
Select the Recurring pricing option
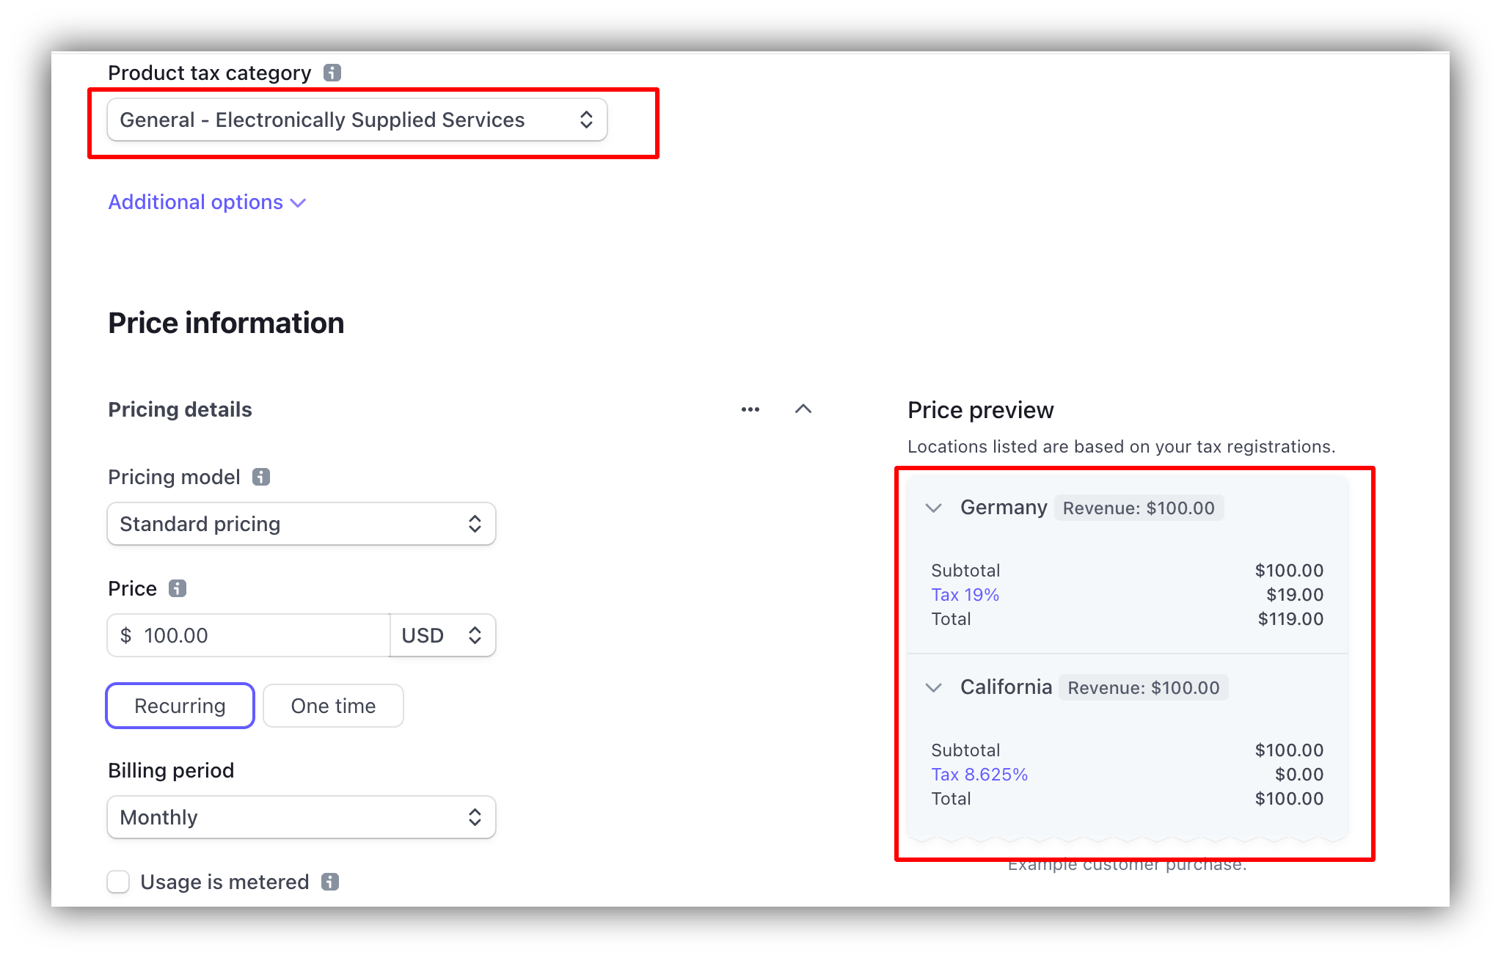pos(180,706)
